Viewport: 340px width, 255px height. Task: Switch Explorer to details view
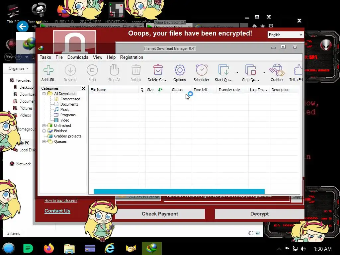tap(250, 233)
